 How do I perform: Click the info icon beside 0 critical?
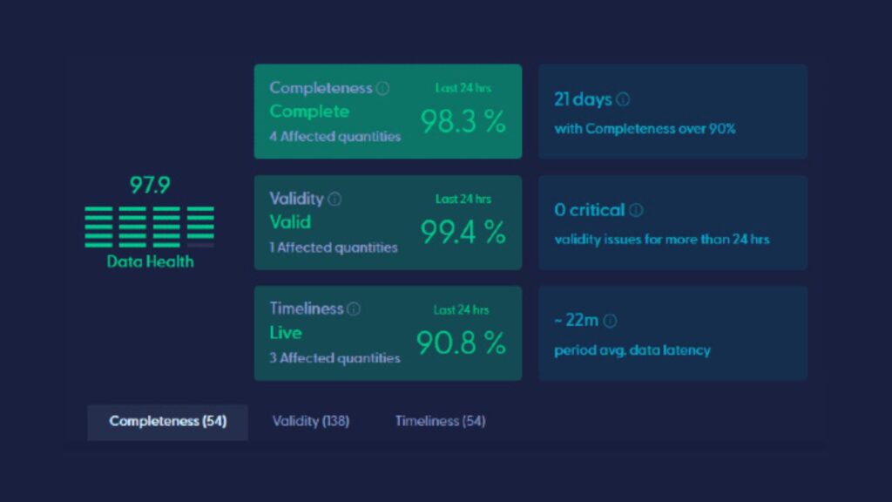pos(636,210)
